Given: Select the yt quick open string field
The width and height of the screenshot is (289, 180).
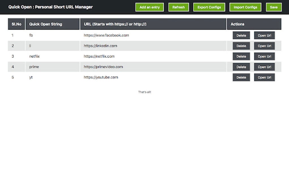Looking at the screenshot, I should tap(52, 77).
